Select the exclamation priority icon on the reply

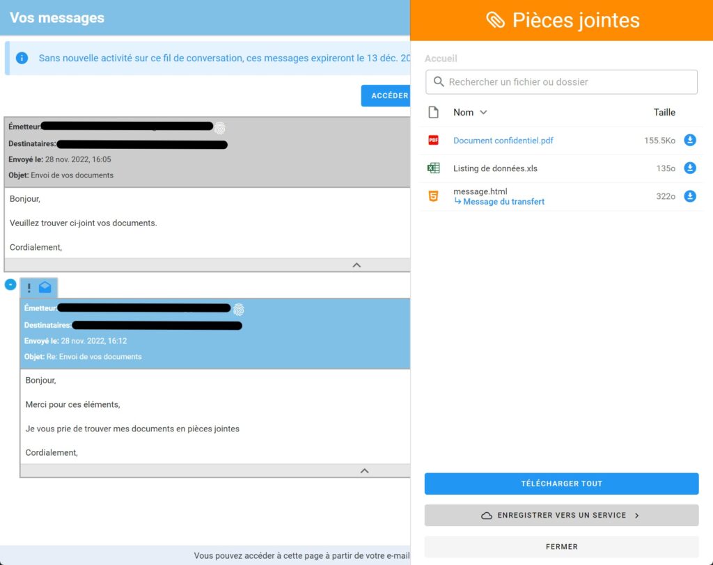tap(29, 287)
